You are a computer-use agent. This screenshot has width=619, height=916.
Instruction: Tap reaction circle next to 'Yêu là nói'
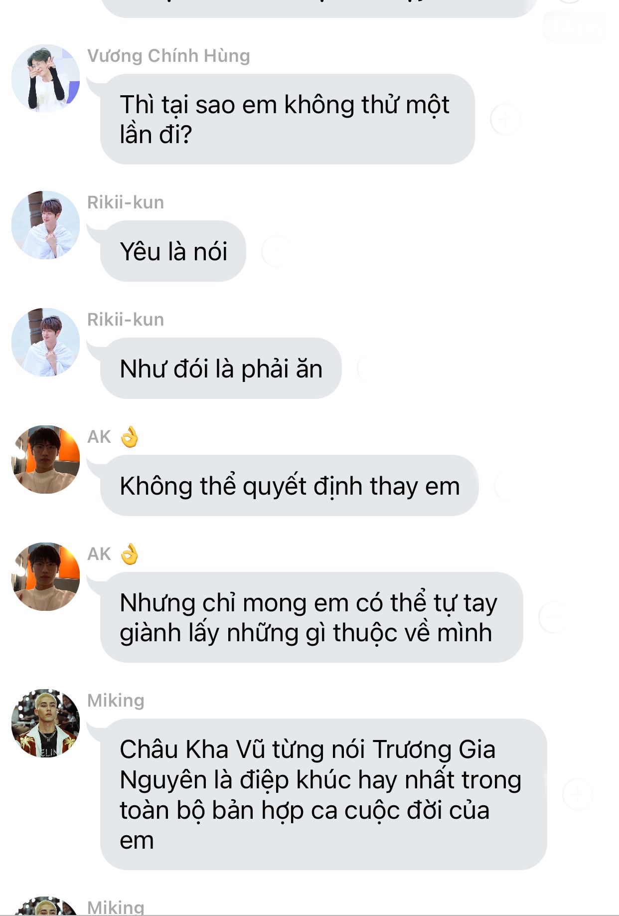pyautogui.click(x=276, y=251)
